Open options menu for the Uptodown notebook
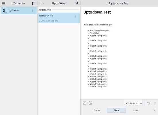The image size is (158, 115). pos(32,11)
